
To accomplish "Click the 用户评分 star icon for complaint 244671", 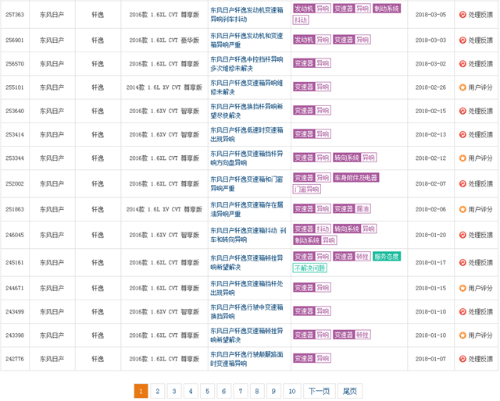I will click(462, 288).
